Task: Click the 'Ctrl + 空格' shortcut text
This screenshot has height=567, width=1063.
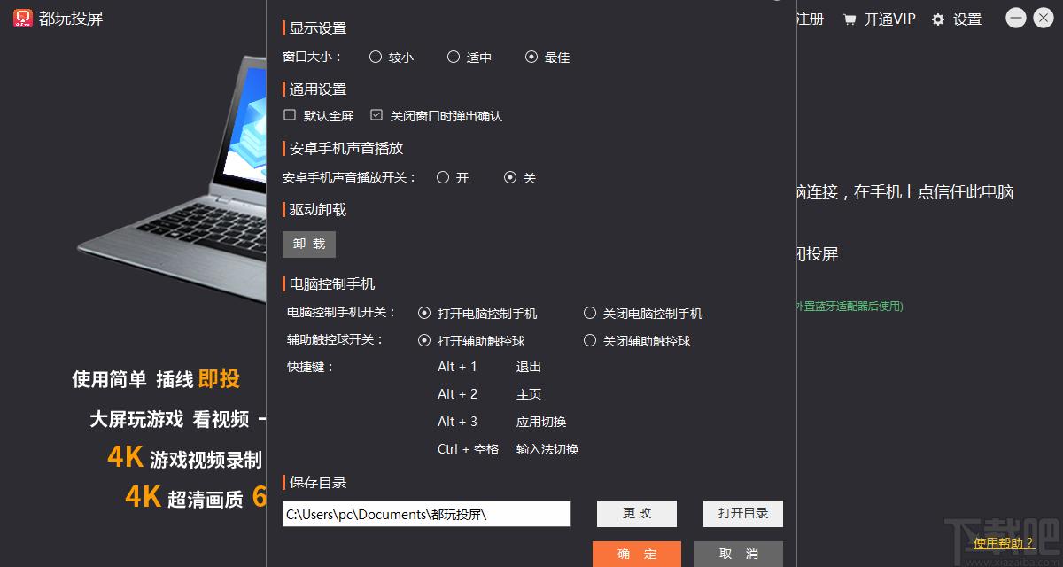Action: pyautogui.click(x=468, y=449)
